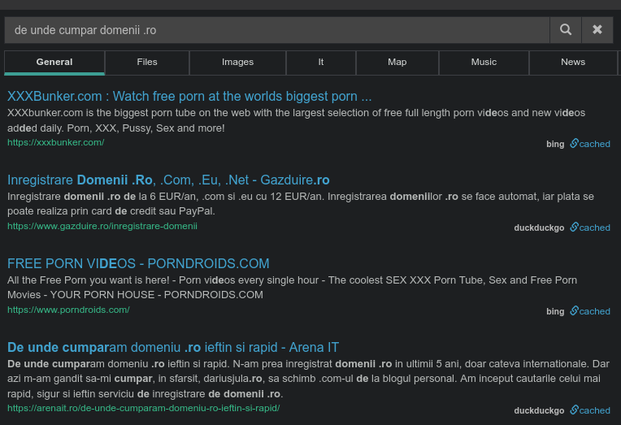This screenshot has width=621, height=425.
Task: Click the link icon beside cached on the XXXBunker result
Action: coord(574,143)
